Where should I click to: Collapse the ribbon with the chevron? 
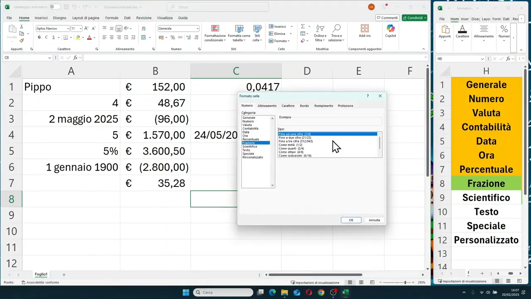click(x=423, y=49)
